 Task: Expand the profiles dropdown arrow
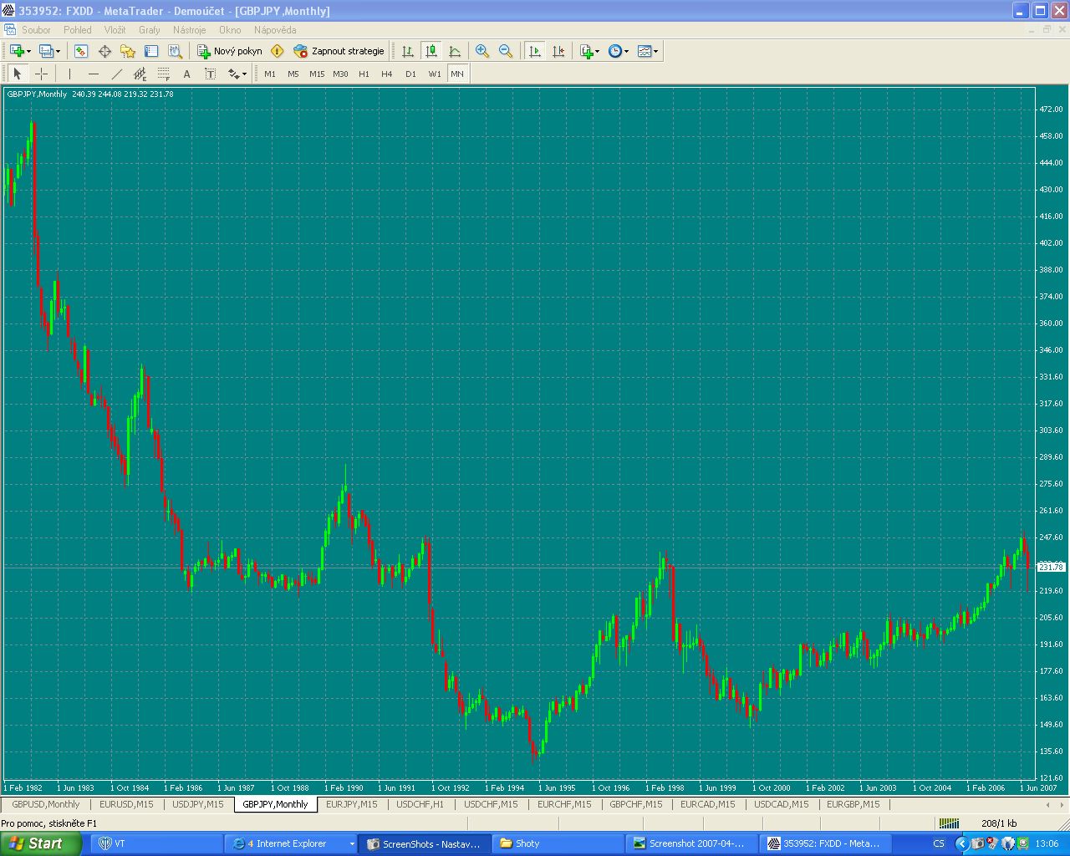tap(58, 51)
